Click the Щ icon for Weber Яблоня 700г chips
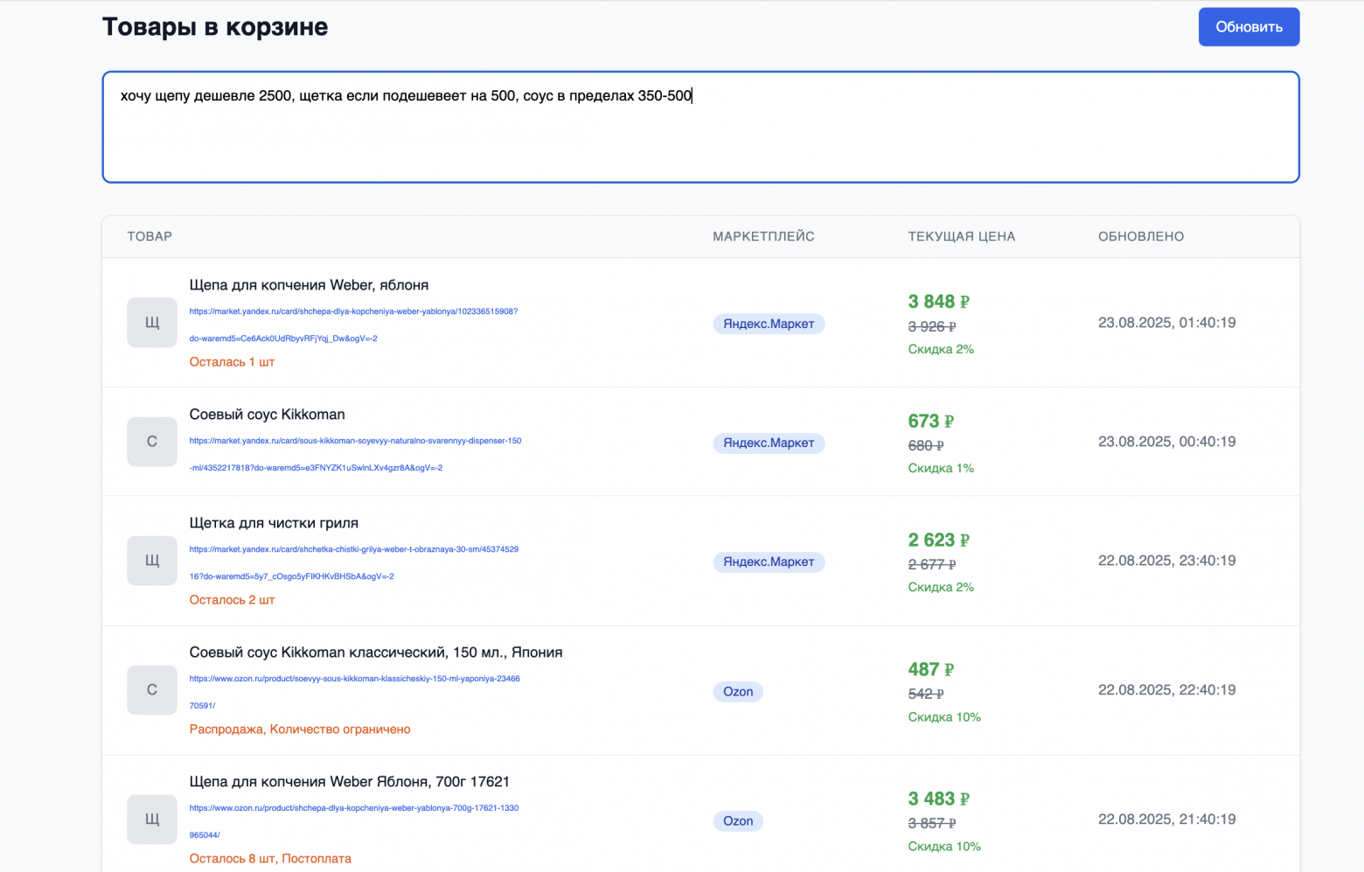 click(x=151, y=820)
